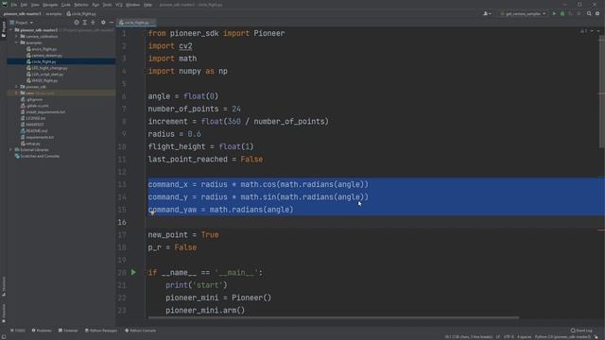Image resolution: width=605 pixels, height=340 pixels.
Task: Open the Refactor menu
Action: coord(81,5)
